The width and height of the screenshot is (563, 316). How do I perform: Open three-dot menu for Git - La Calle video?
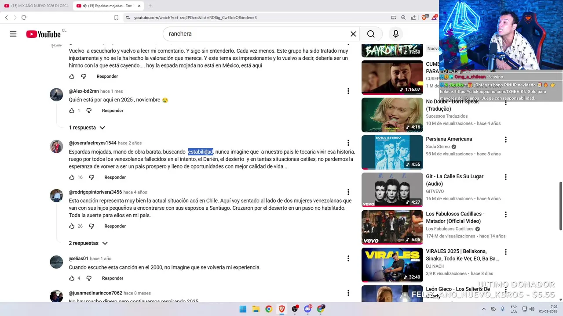(x=505, y=177)
